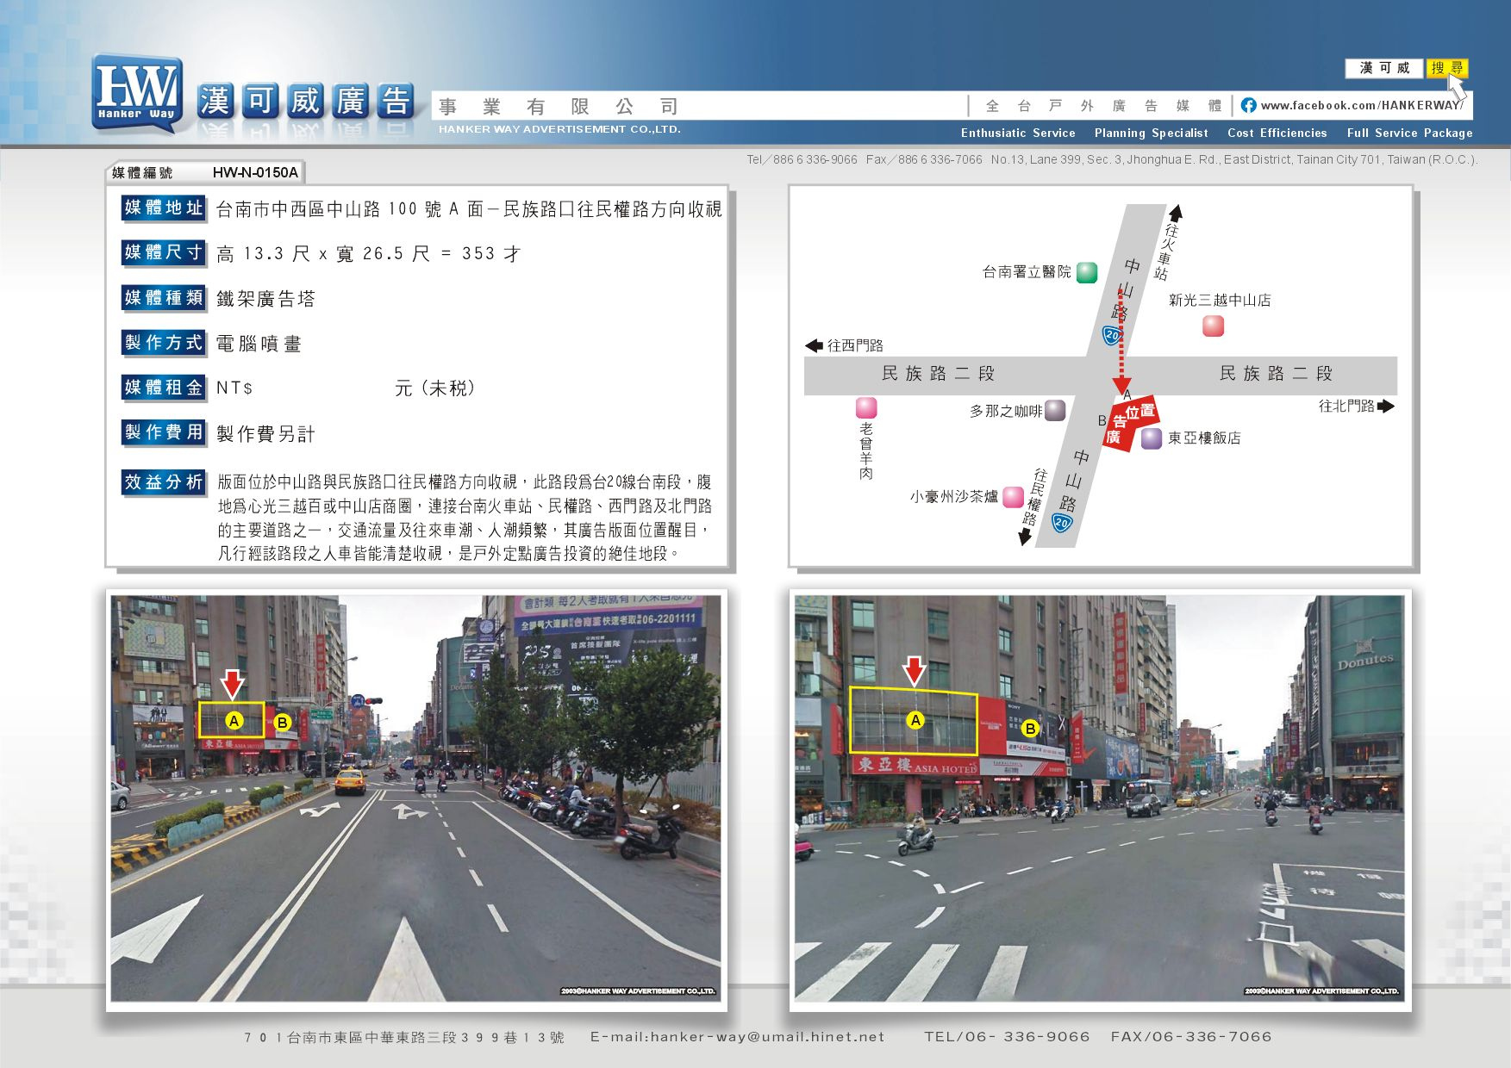Click the 往西門路 arrow on map
This screenshot has width=1511, height=1068.
[x=814, y=345]
